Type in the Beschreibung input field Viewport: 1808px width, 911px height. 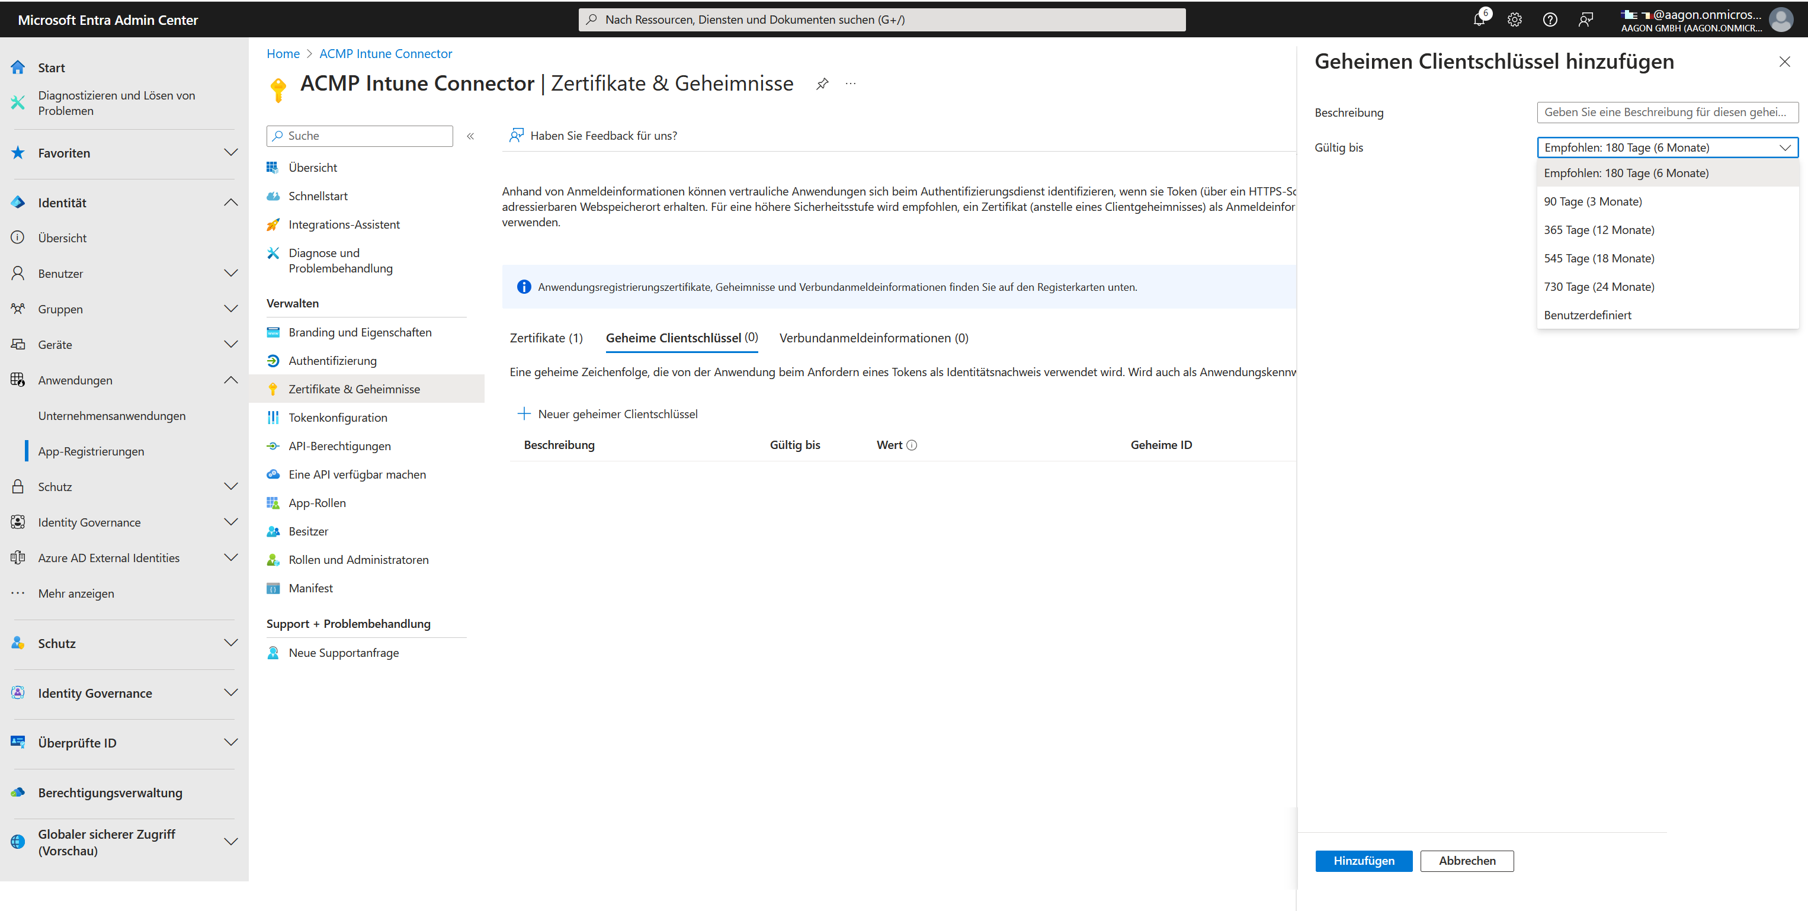pos(1667,111)
